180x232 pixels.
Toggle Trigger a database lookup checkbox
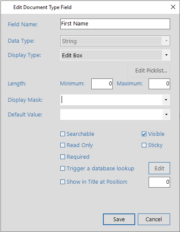62,168
